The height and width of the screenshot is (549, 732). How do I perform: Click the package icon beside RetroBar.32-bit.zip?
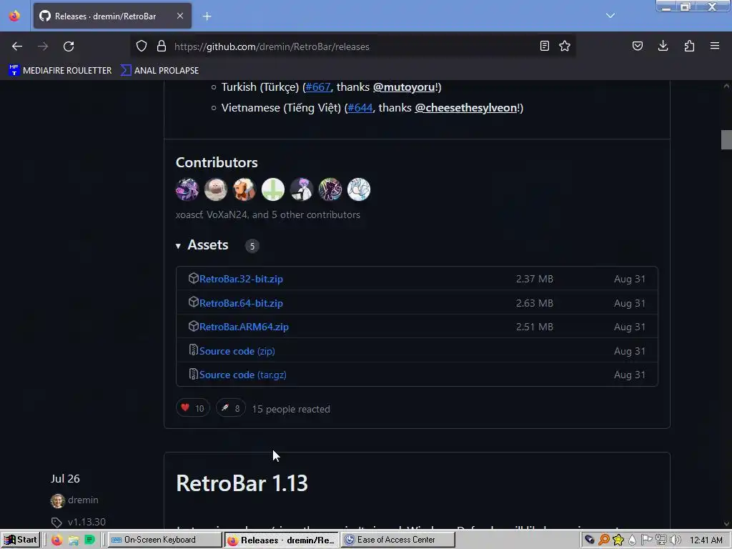(x=193, y=278)
